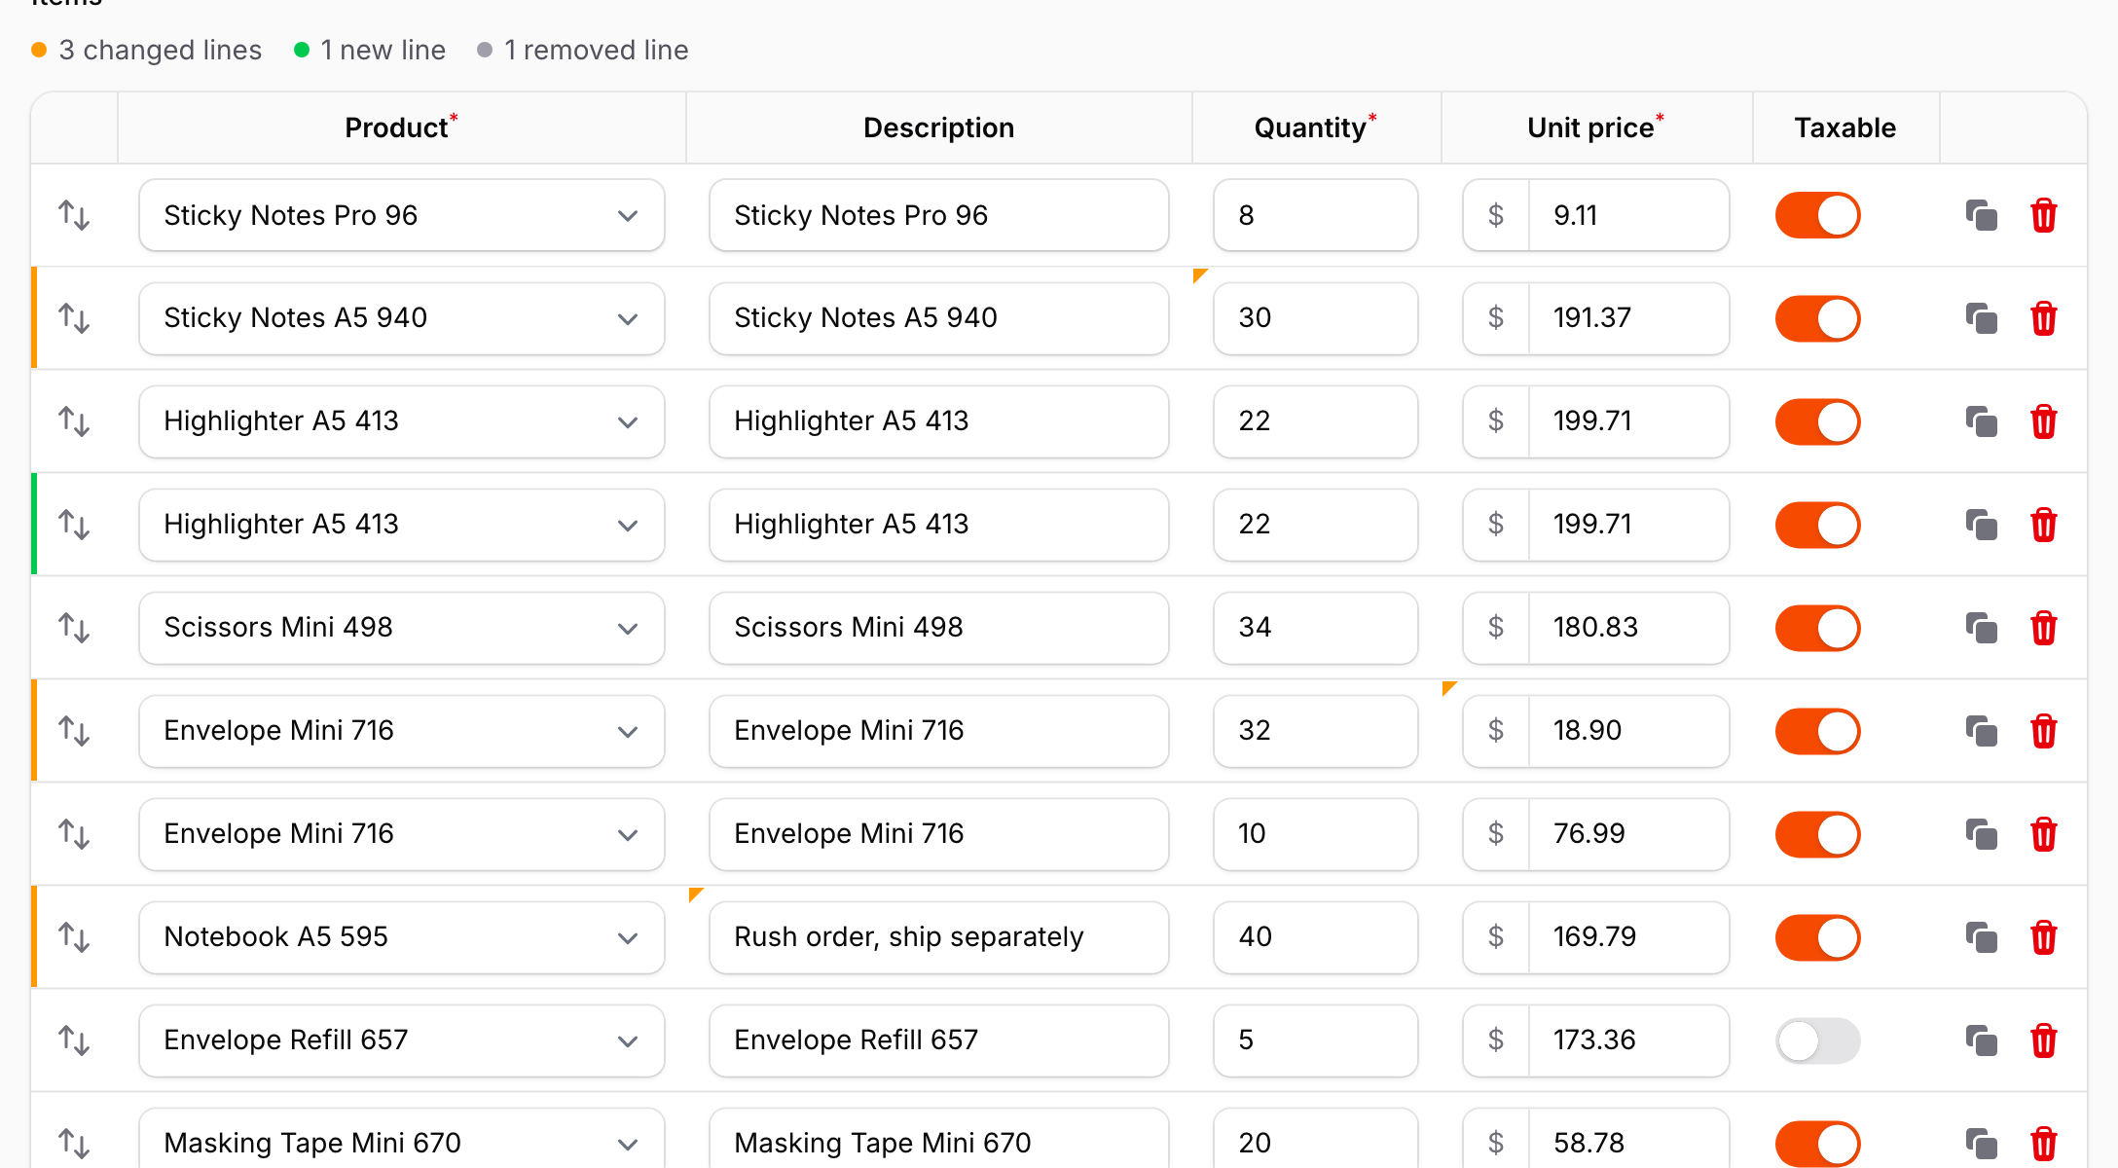This screenshot has height=1168, width=2118.
Task: Disable taxable toggle for Sticky Notes Pro 96
Action: click(1817, 215)
